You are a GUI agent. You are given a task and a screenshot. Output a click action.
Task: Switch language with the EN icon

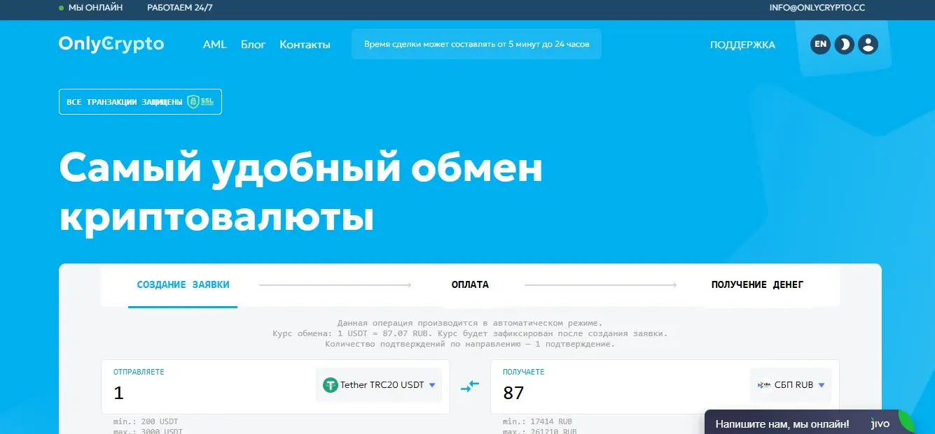point(821,44)
